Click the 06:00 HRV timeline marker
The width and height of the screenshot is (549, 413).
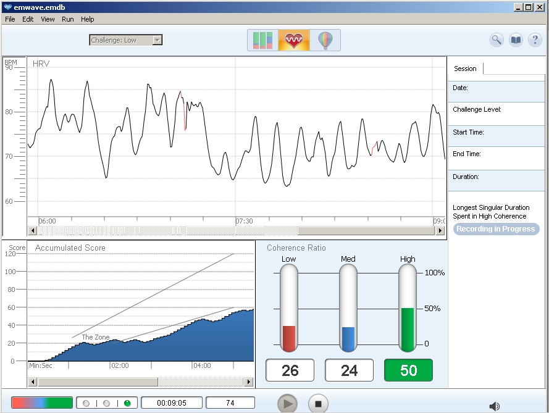pos(48,221)
